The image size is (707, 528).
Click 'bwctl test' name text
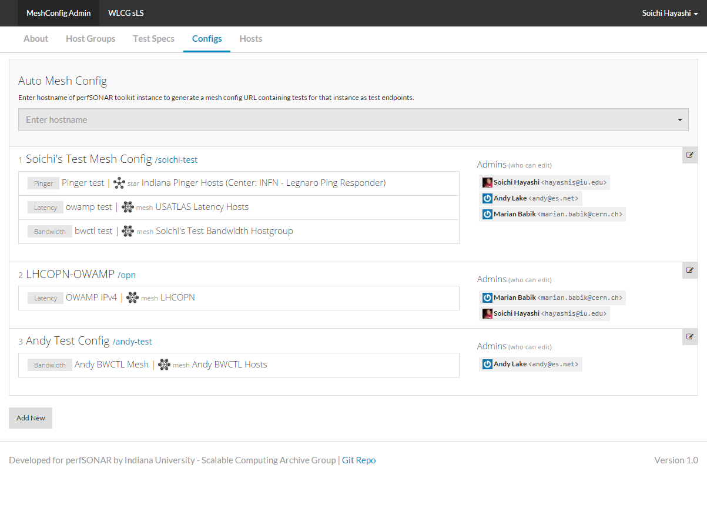pos(93,231)
